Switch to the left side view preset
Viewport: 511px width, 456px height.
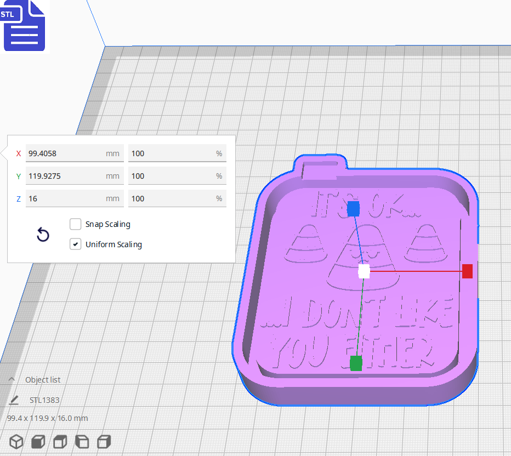[82, 442]
